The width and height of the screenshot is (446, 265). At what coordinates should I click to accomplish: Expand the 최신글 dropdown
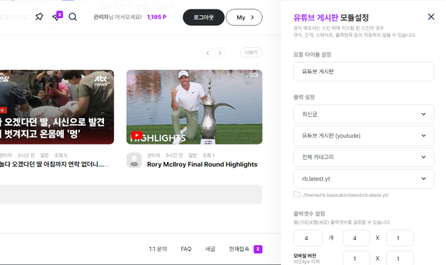pyautogui.click(x=364, y=114)
